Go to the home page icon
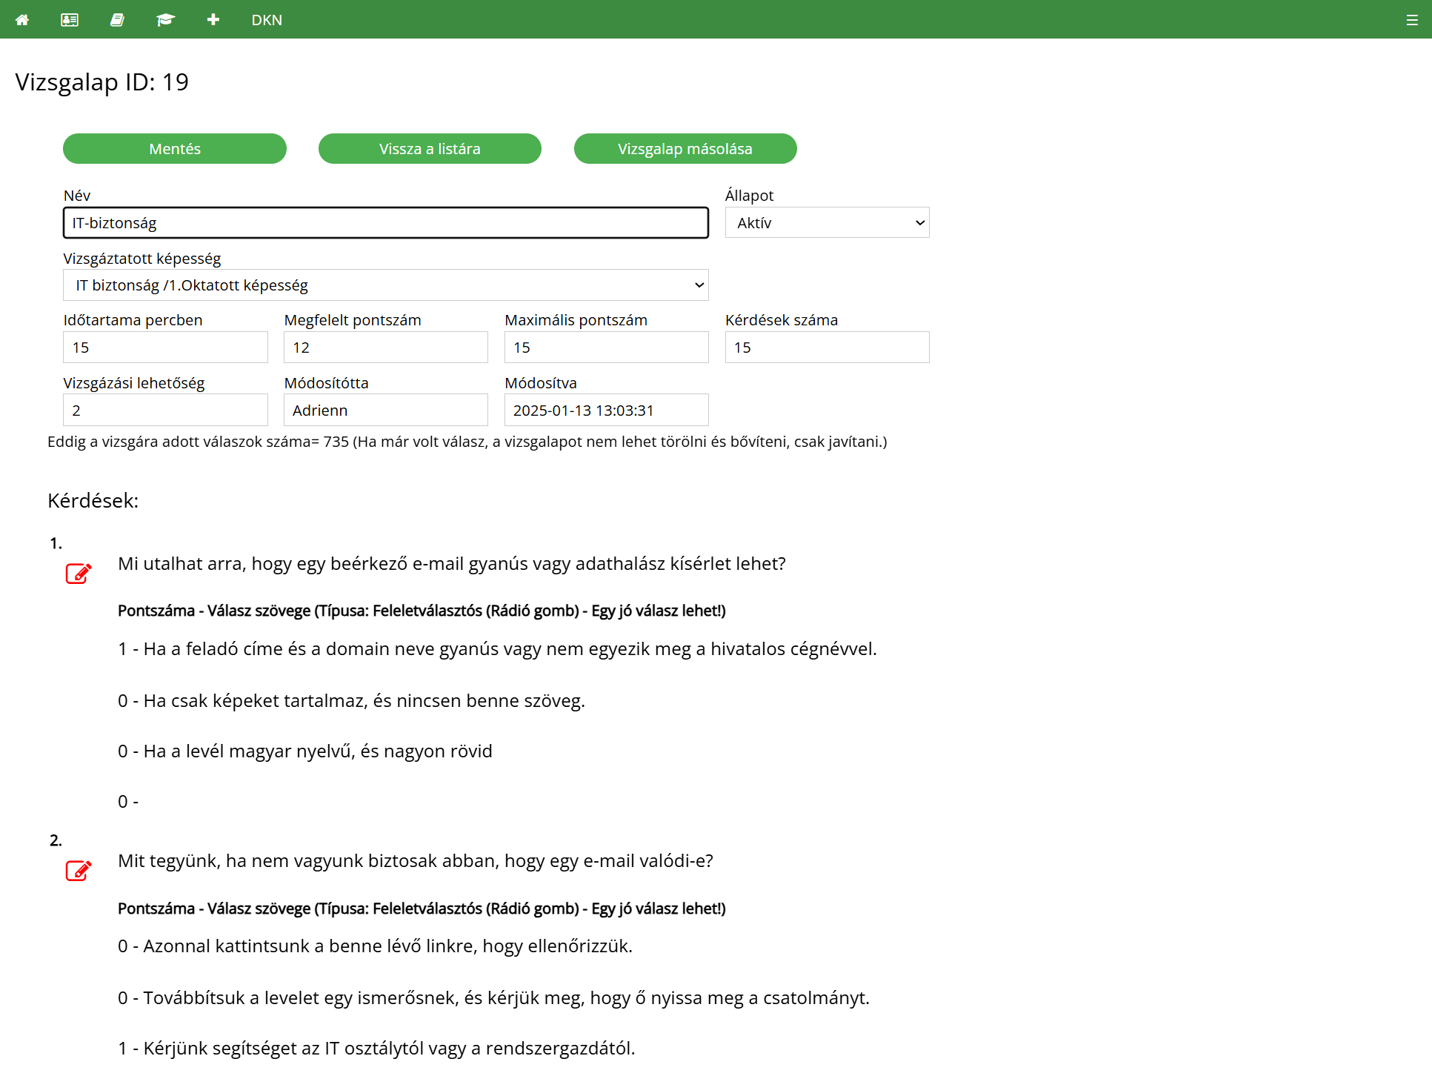Image resolution: width=1432 pixels, height=1076 pixels. (x=22, y=20)
